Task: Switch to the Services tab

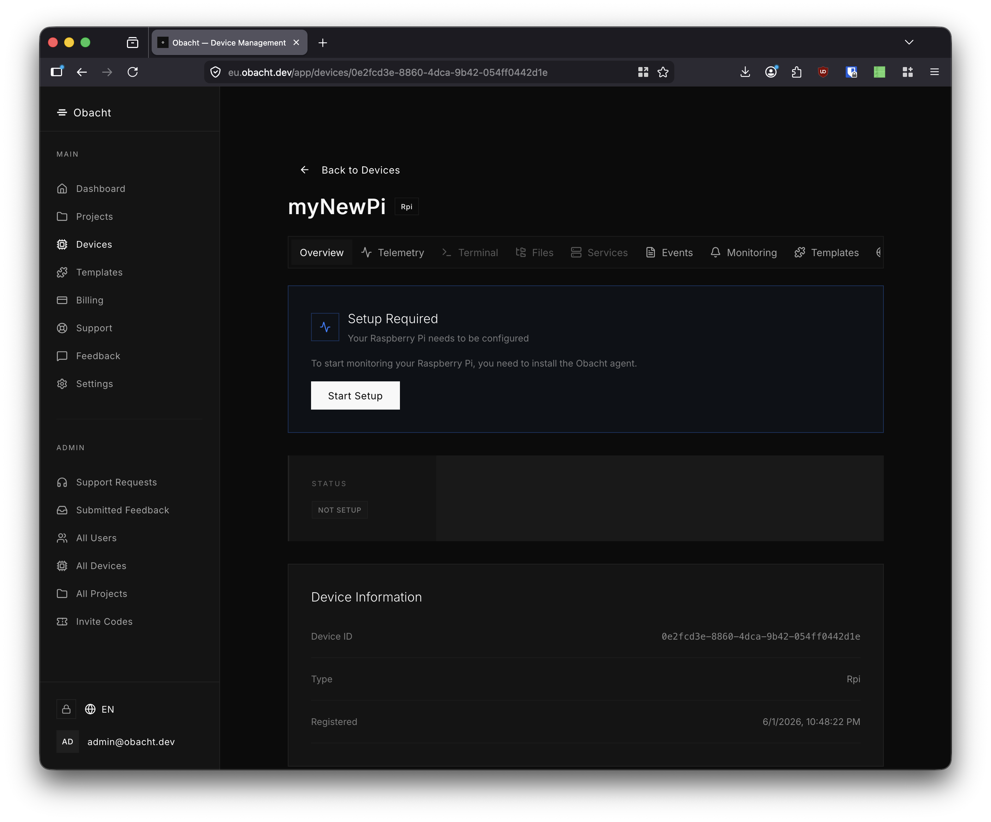Action: [599, 253]
